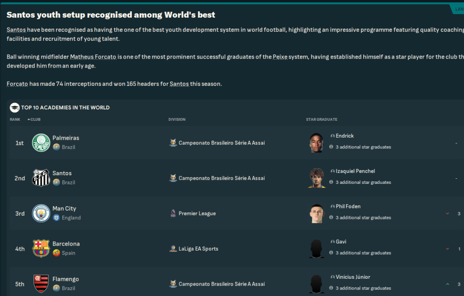Image resolution: width=464 pixels, height=296 pixels.
Task: Click info icon under Phil Foden
Action: coord(331,217)
